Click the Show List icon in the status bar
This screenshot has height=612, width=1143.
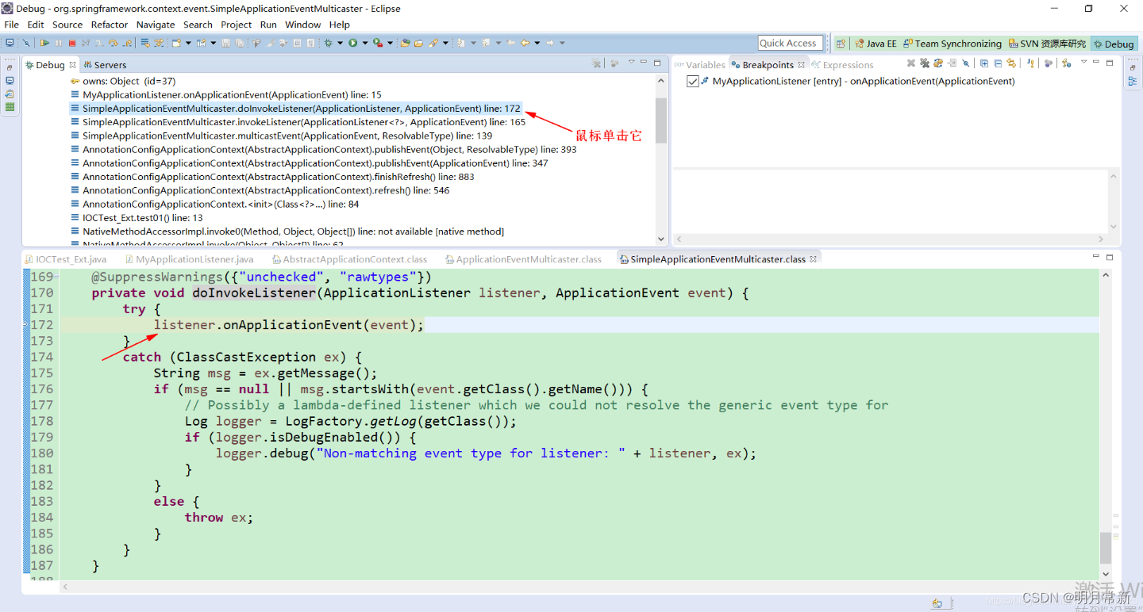(937, 603)
